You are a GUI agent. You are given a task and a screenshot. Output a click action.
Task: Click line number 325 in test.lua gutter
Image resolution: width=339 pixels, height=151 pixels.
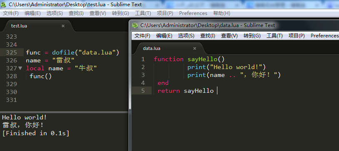click(x=12, y=52)
